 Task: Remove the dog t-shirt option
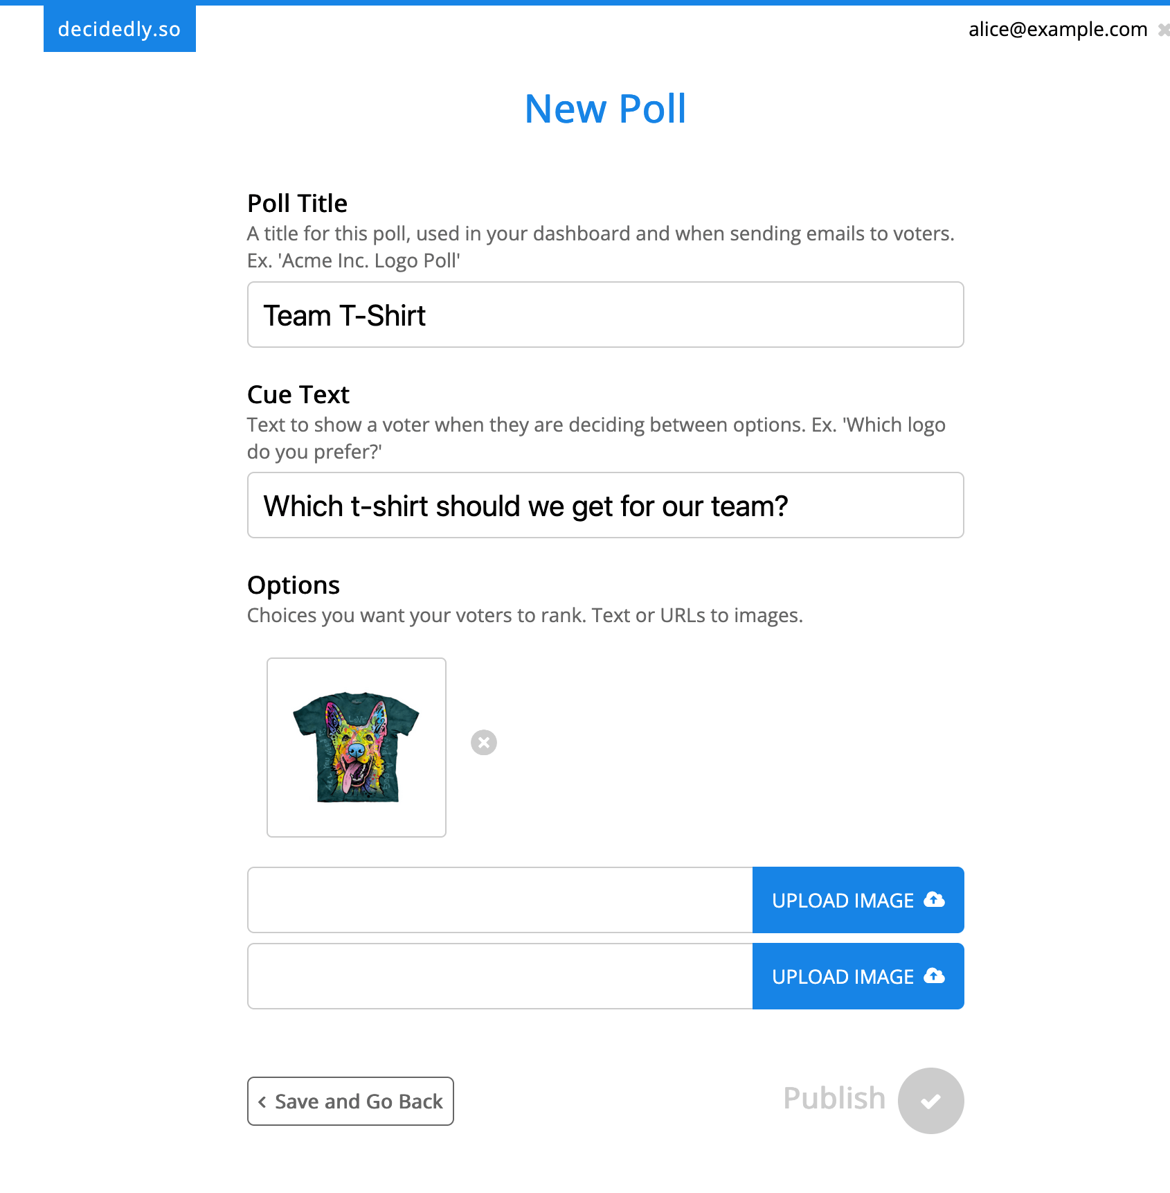point(484,743)
